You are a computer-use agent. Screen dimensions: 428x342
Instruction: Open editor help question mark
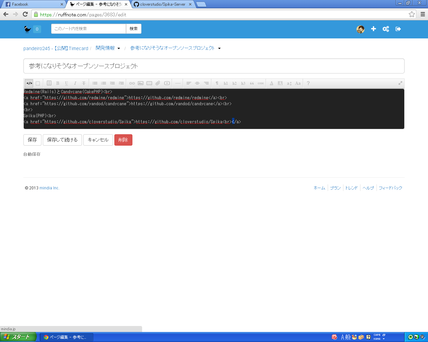tap(308, 83)
